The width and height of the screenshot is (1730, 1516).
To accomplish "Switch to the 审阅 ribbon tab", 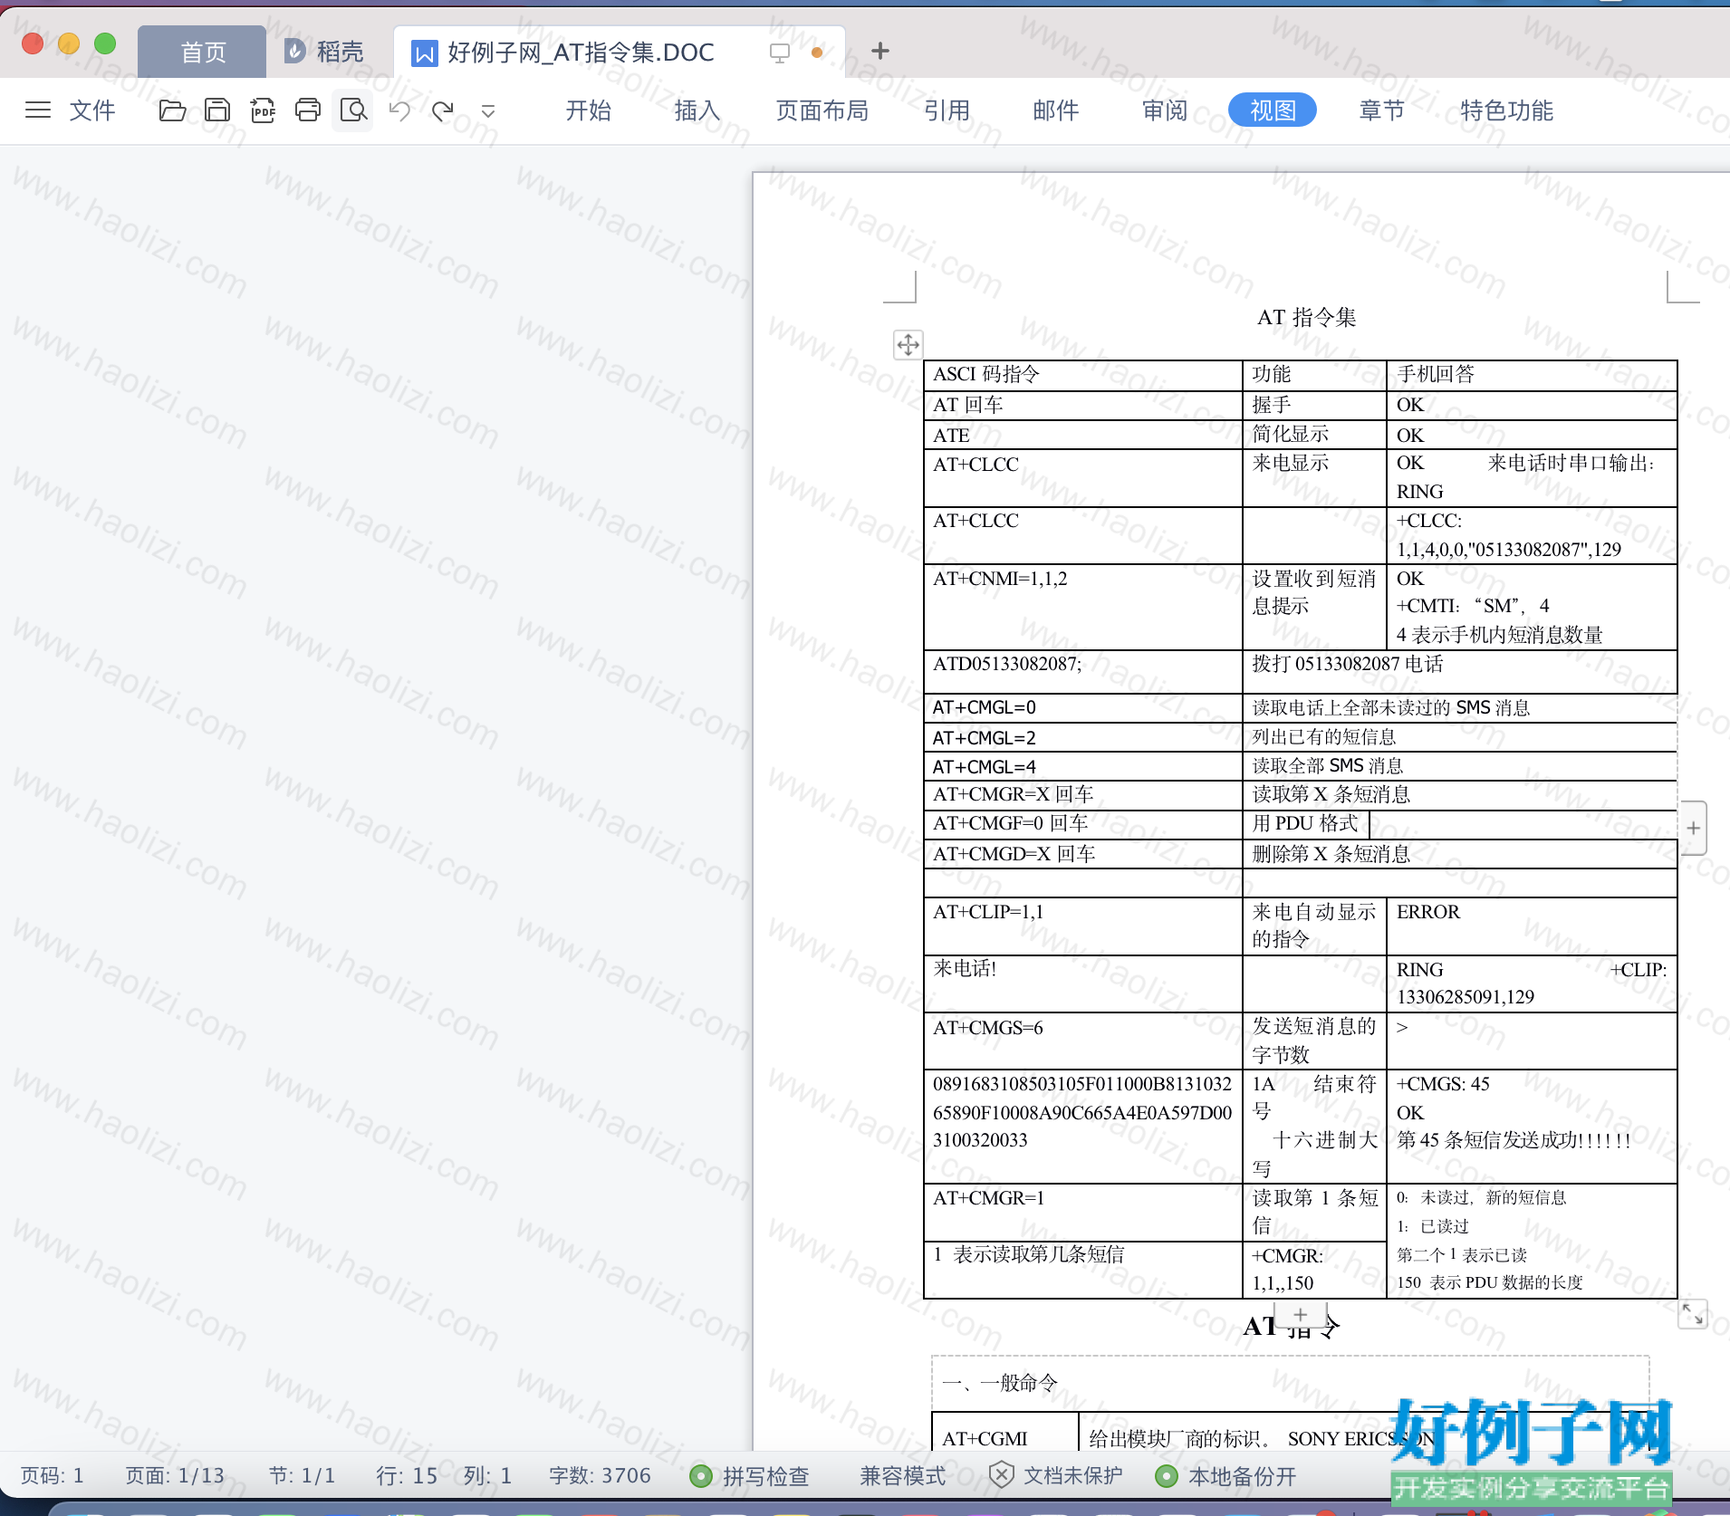I will click(x=1164, y=110).
